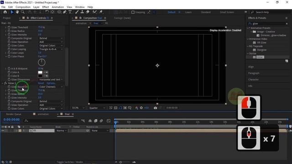Select the Roto Brush tool
This screenshot has height=164, width=292.
(94, 12)
